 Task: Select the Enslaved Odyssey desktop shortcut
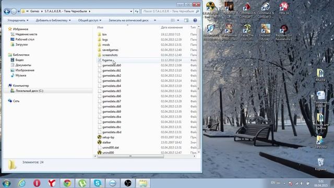(x=265, y=32)
